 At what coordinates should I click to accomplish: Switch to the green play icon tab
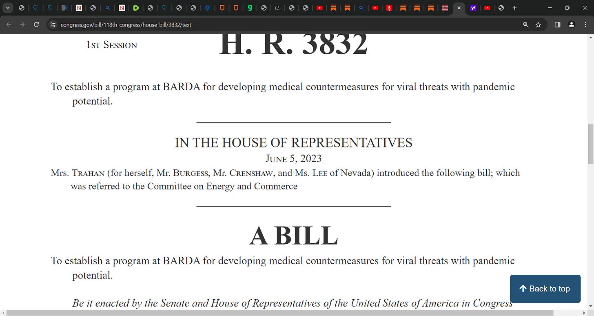coord(136,8)
